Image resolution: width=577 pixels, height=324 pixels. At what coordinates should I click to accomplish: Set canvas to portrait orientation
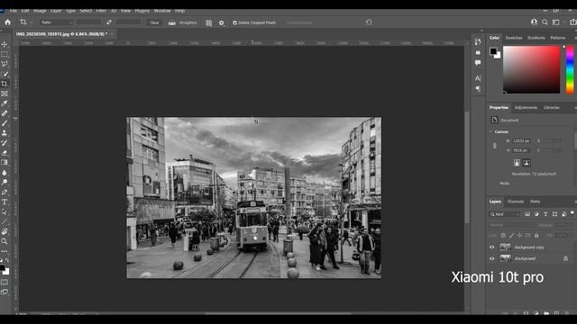coord(517,163)
